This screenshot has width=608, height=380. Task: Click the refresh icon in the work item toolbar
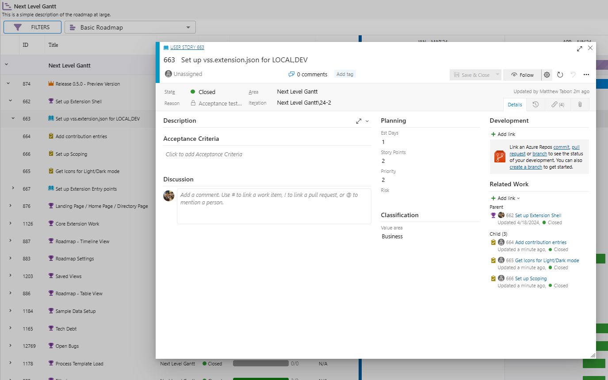(x=559, y=75)
